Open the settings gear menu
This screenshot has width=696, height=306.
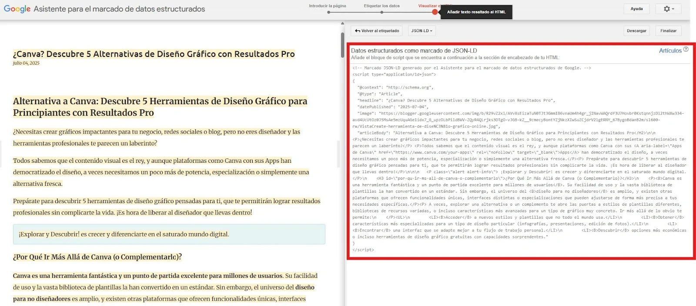[669, 9]
